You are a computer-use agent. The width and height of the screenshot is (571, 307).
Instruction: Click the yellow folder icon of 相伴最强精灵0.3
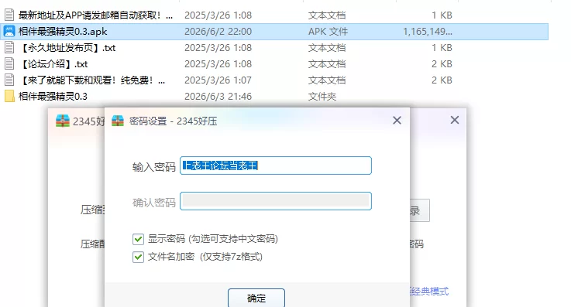(x=9, y=97)
